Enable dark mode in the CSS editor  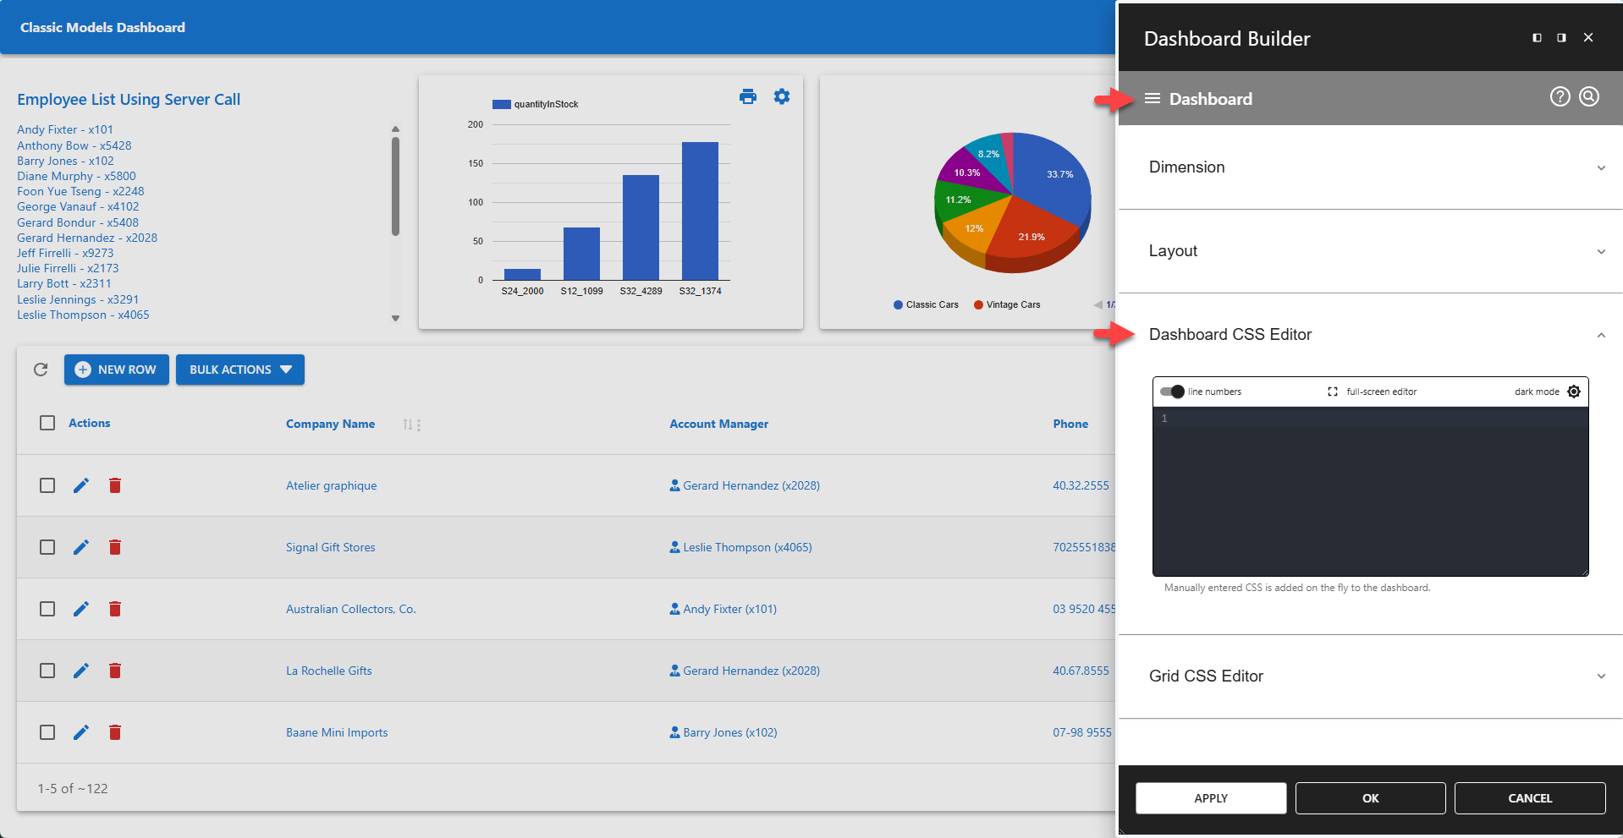pyautogui.click(x=1574, y=392)
